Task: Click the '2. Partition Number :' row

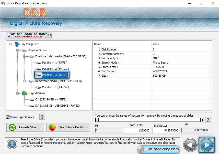Action: click(152, 54)
